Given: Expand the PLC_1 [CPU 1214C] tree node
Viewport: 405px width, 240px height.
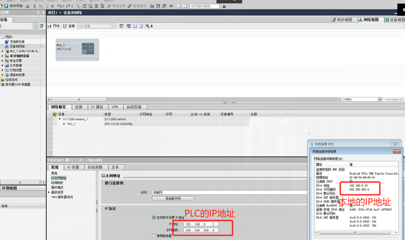Looking at the screenshot, I should (x=2, y=51).
